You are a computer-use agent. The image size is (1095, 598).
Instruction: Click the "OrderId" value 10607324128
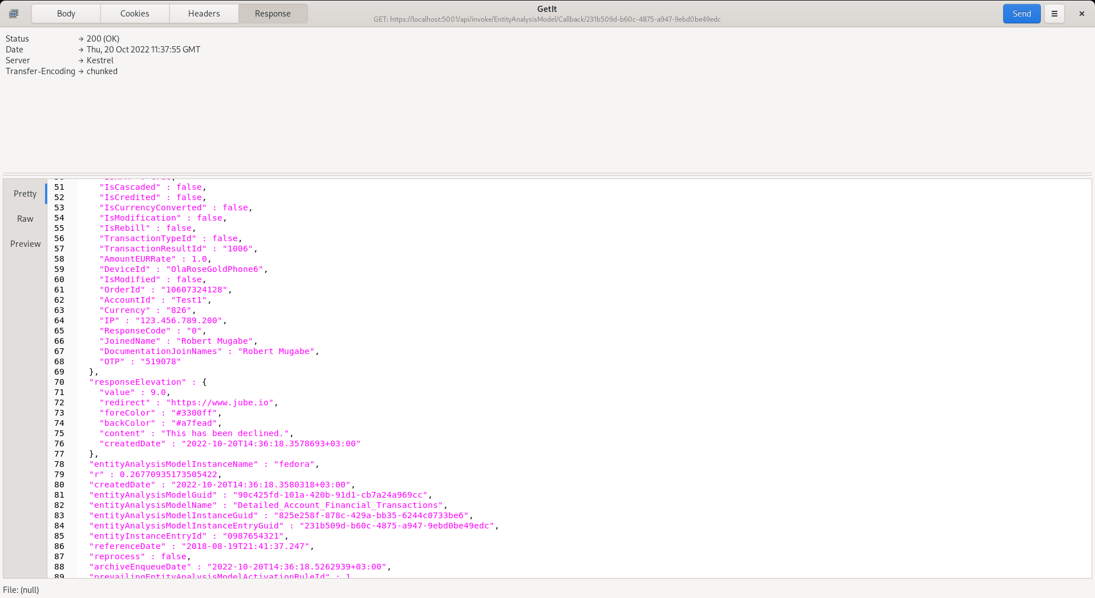[194, 290]
